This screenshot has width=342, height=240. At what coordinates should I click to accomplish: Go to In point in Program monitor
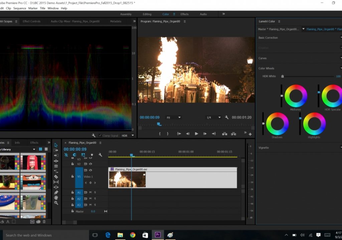click(179, 134)
